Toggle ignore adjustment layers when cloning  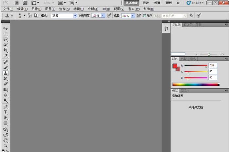(x=191, y=15)
